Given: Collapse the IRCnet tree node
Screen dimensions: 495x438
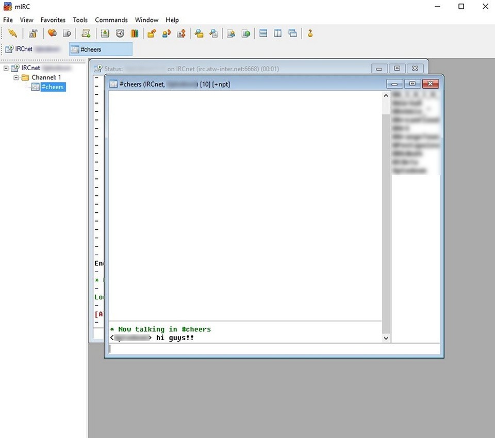Looking at the screenshot, I should [6, 68].
